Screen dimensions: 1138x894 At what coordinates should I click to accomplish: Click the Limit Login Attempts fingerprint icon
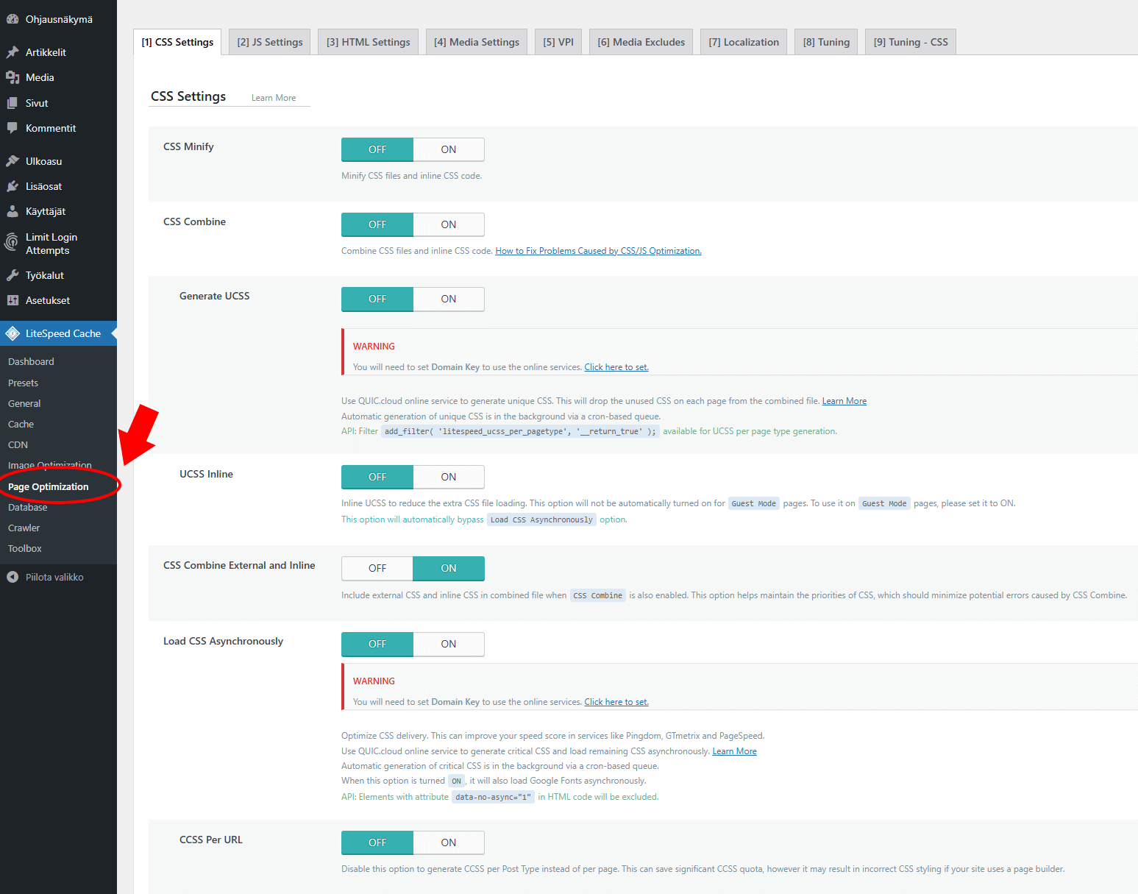[x=11, y=241]
